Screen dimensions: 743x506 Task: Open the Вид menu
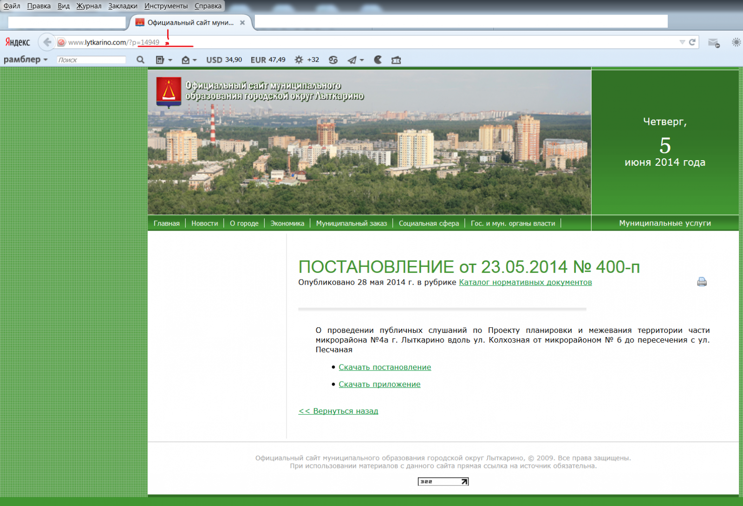(64, 6)
